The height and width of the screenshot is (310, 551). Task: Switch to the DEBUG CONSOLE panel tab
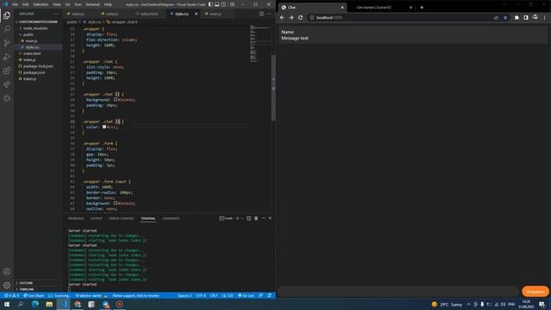(x=121, y=218)
